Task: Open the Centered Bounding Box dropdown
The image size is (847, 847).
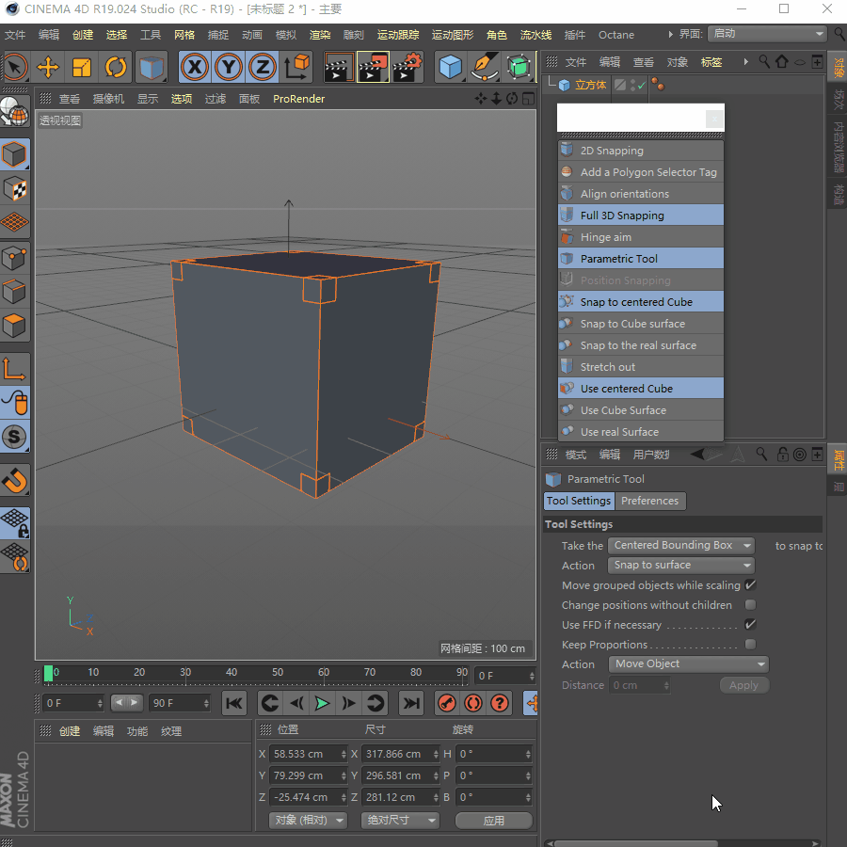Action: click(x=681, y=545)
